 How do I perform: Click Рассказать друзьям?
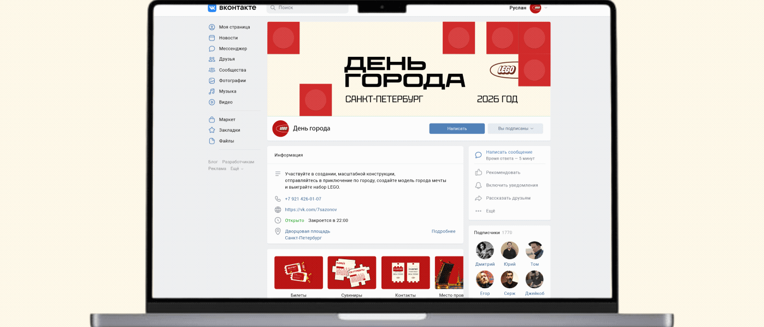[508, 198]
